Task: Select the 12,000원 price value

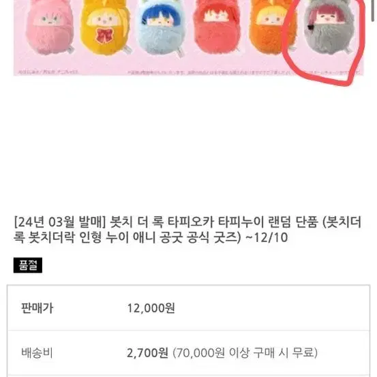Action: (x=151, y=308)
